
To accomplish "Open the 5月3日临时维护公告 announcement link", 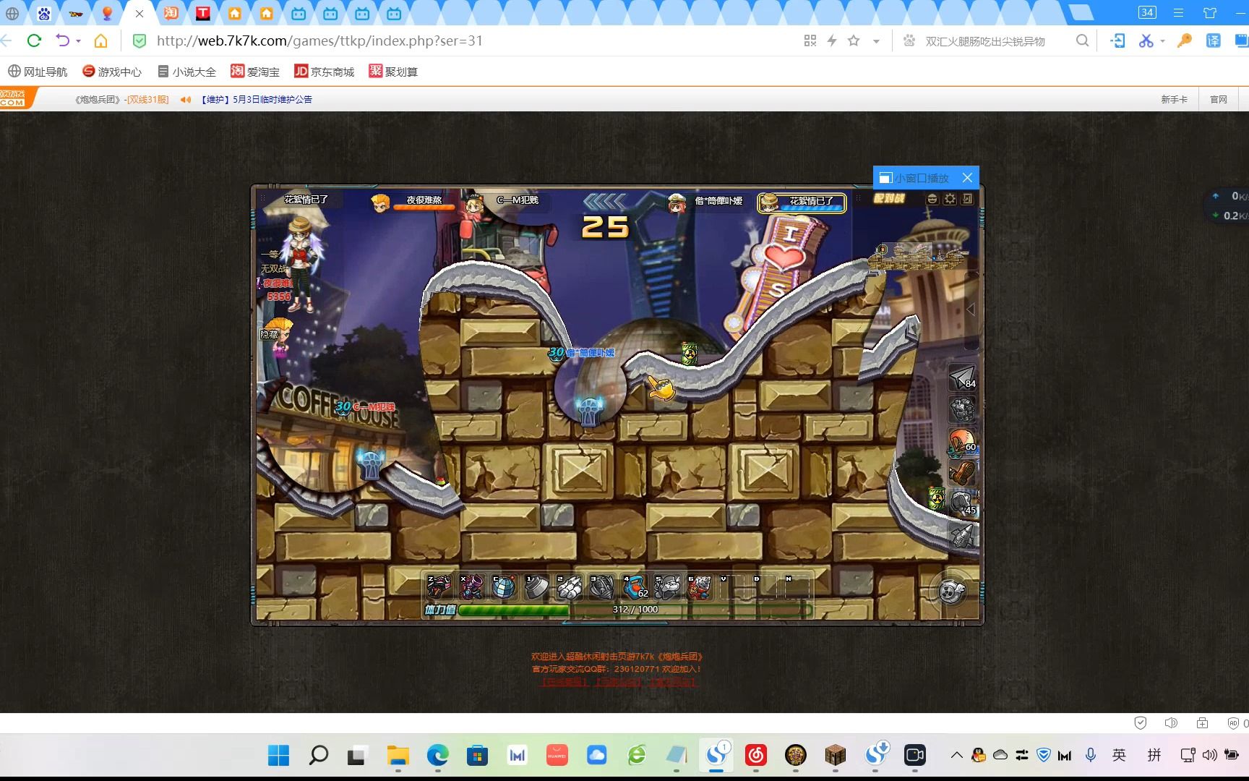I will (x=257, y=100).
